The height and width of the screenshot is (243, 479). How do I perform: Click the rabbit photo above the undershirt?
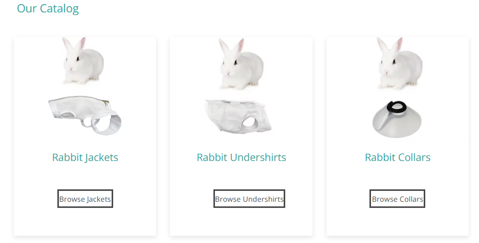(241, 63)
